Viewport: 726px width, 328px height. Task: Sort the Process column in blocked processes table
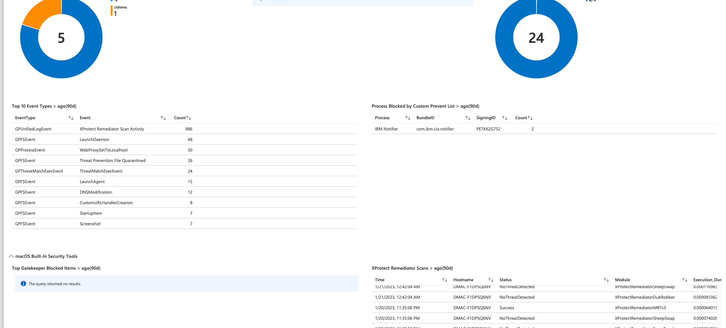pos(408,118)
